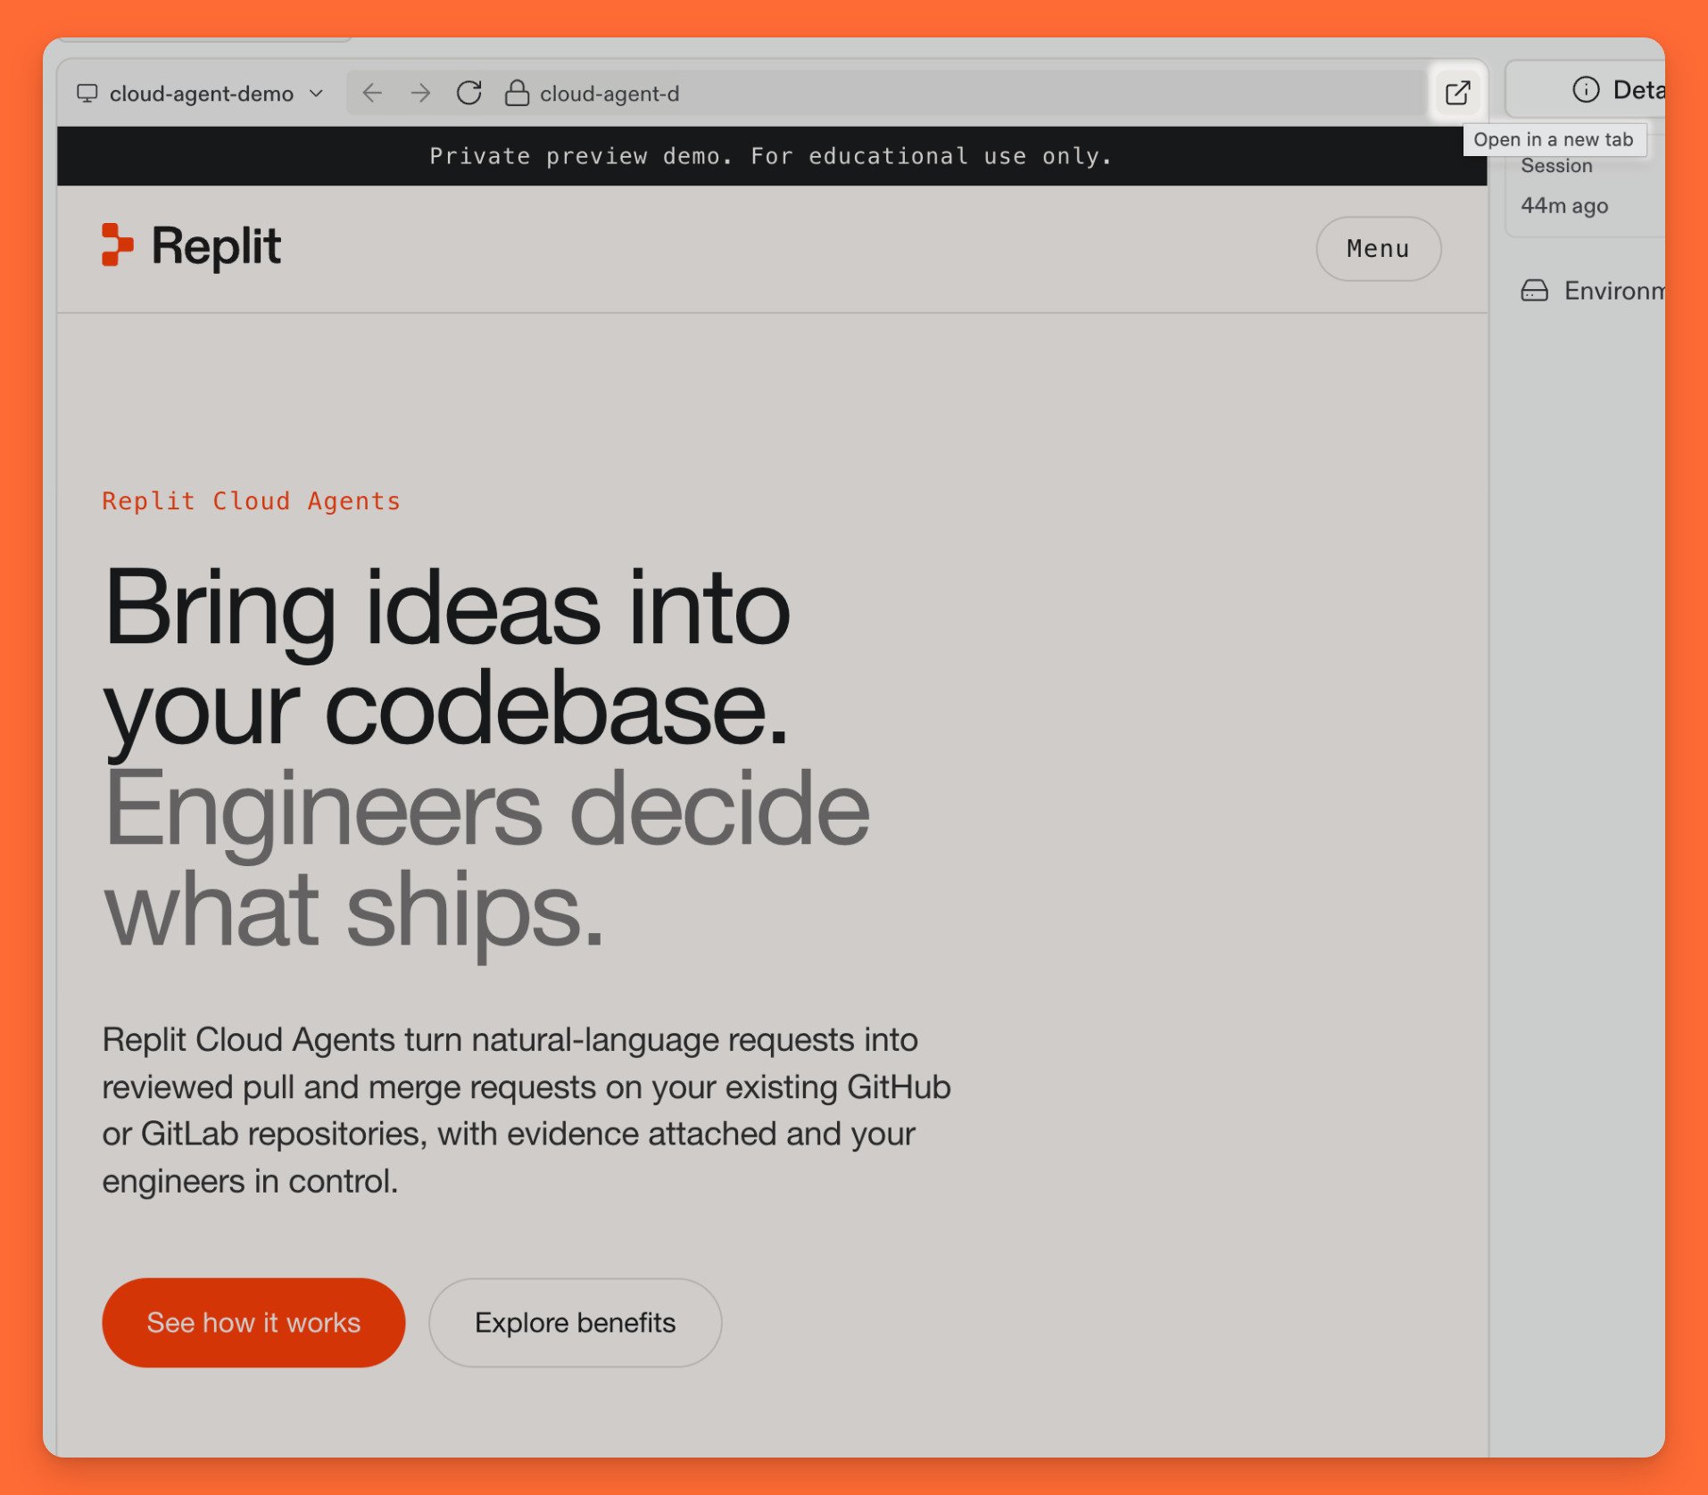
Task: Click the 'Session' label in side panel
Action: (1556, 166)
